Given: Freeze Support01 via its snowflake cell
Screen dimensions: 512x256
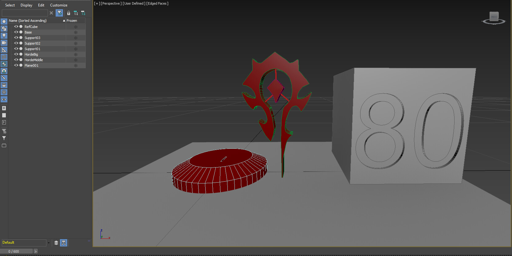Looking at the screenshot, I should tap(76, 49).
